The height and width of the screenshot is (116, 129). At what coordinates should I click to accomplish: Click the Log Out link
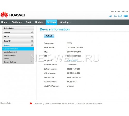(125, 11)
